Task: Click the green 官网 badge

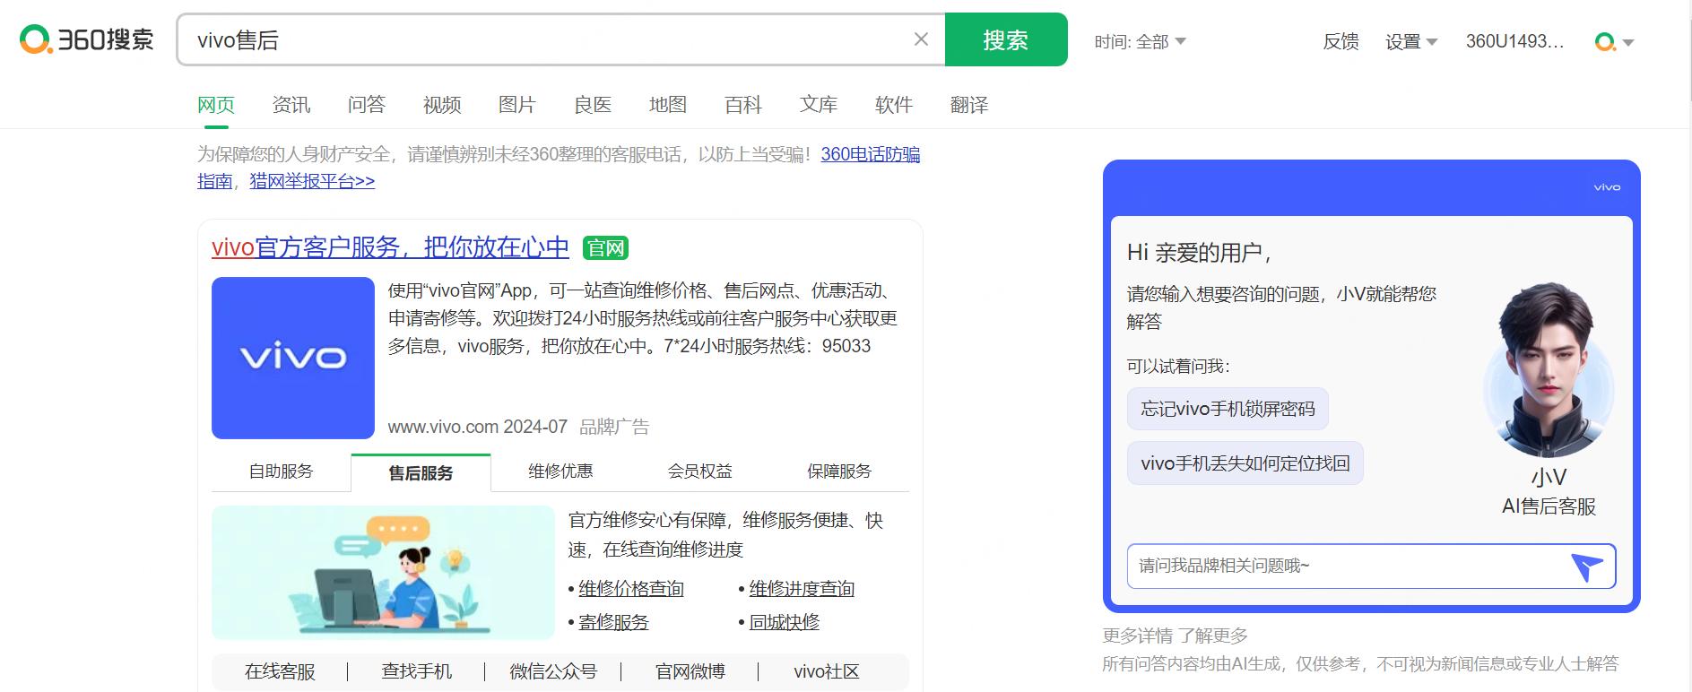Action: 605,248
